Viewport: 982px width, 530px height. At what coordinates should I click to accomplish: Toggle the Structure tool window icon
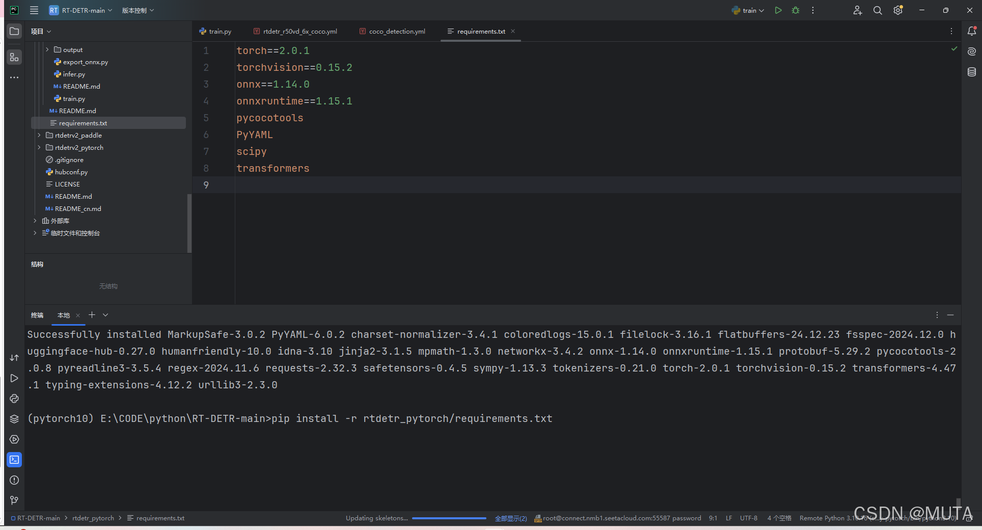tap(14, 57)
